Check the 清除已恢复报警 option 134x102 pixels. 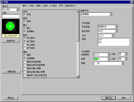[25, 62]
